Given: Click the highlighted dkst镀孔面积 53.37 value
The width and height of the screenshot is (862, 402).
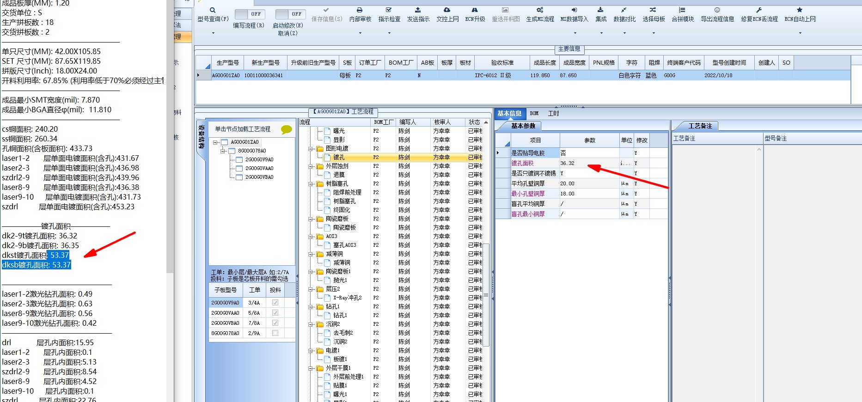Looking at the screenshot, I should tap(59, 255).
